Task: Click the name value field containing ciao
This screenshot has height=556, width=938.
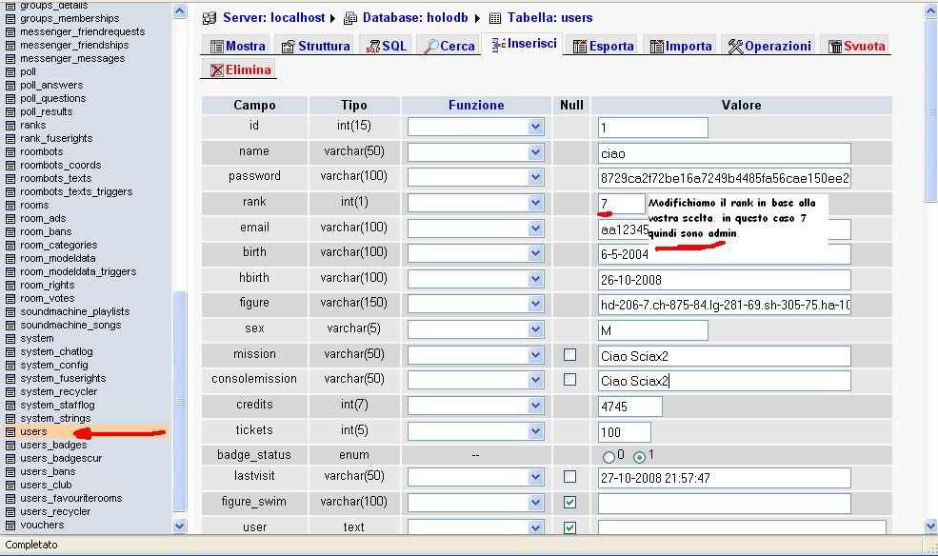Action: [x=725, y=153]
